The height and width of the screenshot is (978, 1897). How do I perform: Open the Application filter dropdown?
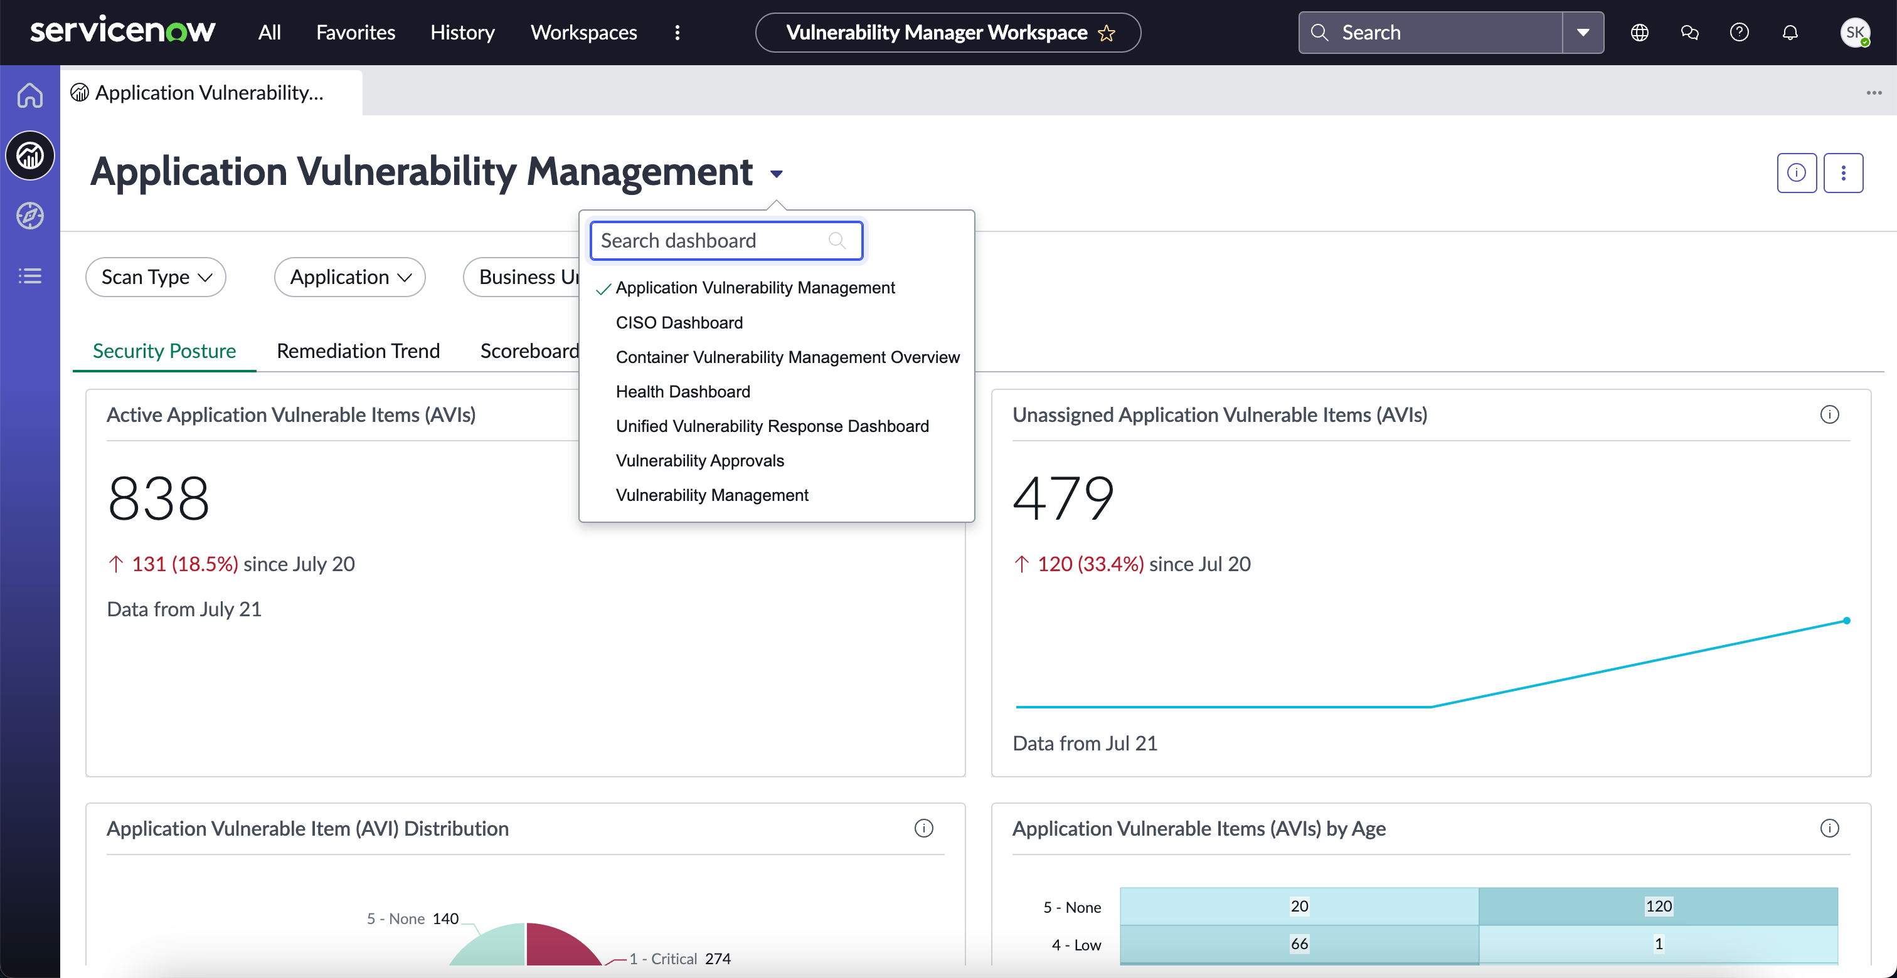(350, 276)
